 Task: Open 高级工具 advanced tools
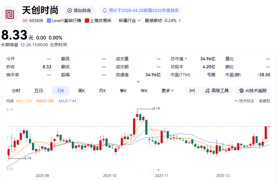tap(216, 91)
